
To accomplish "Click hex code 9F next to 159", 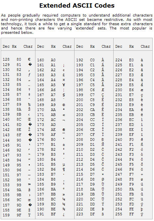I will click(x=19, y=215).
